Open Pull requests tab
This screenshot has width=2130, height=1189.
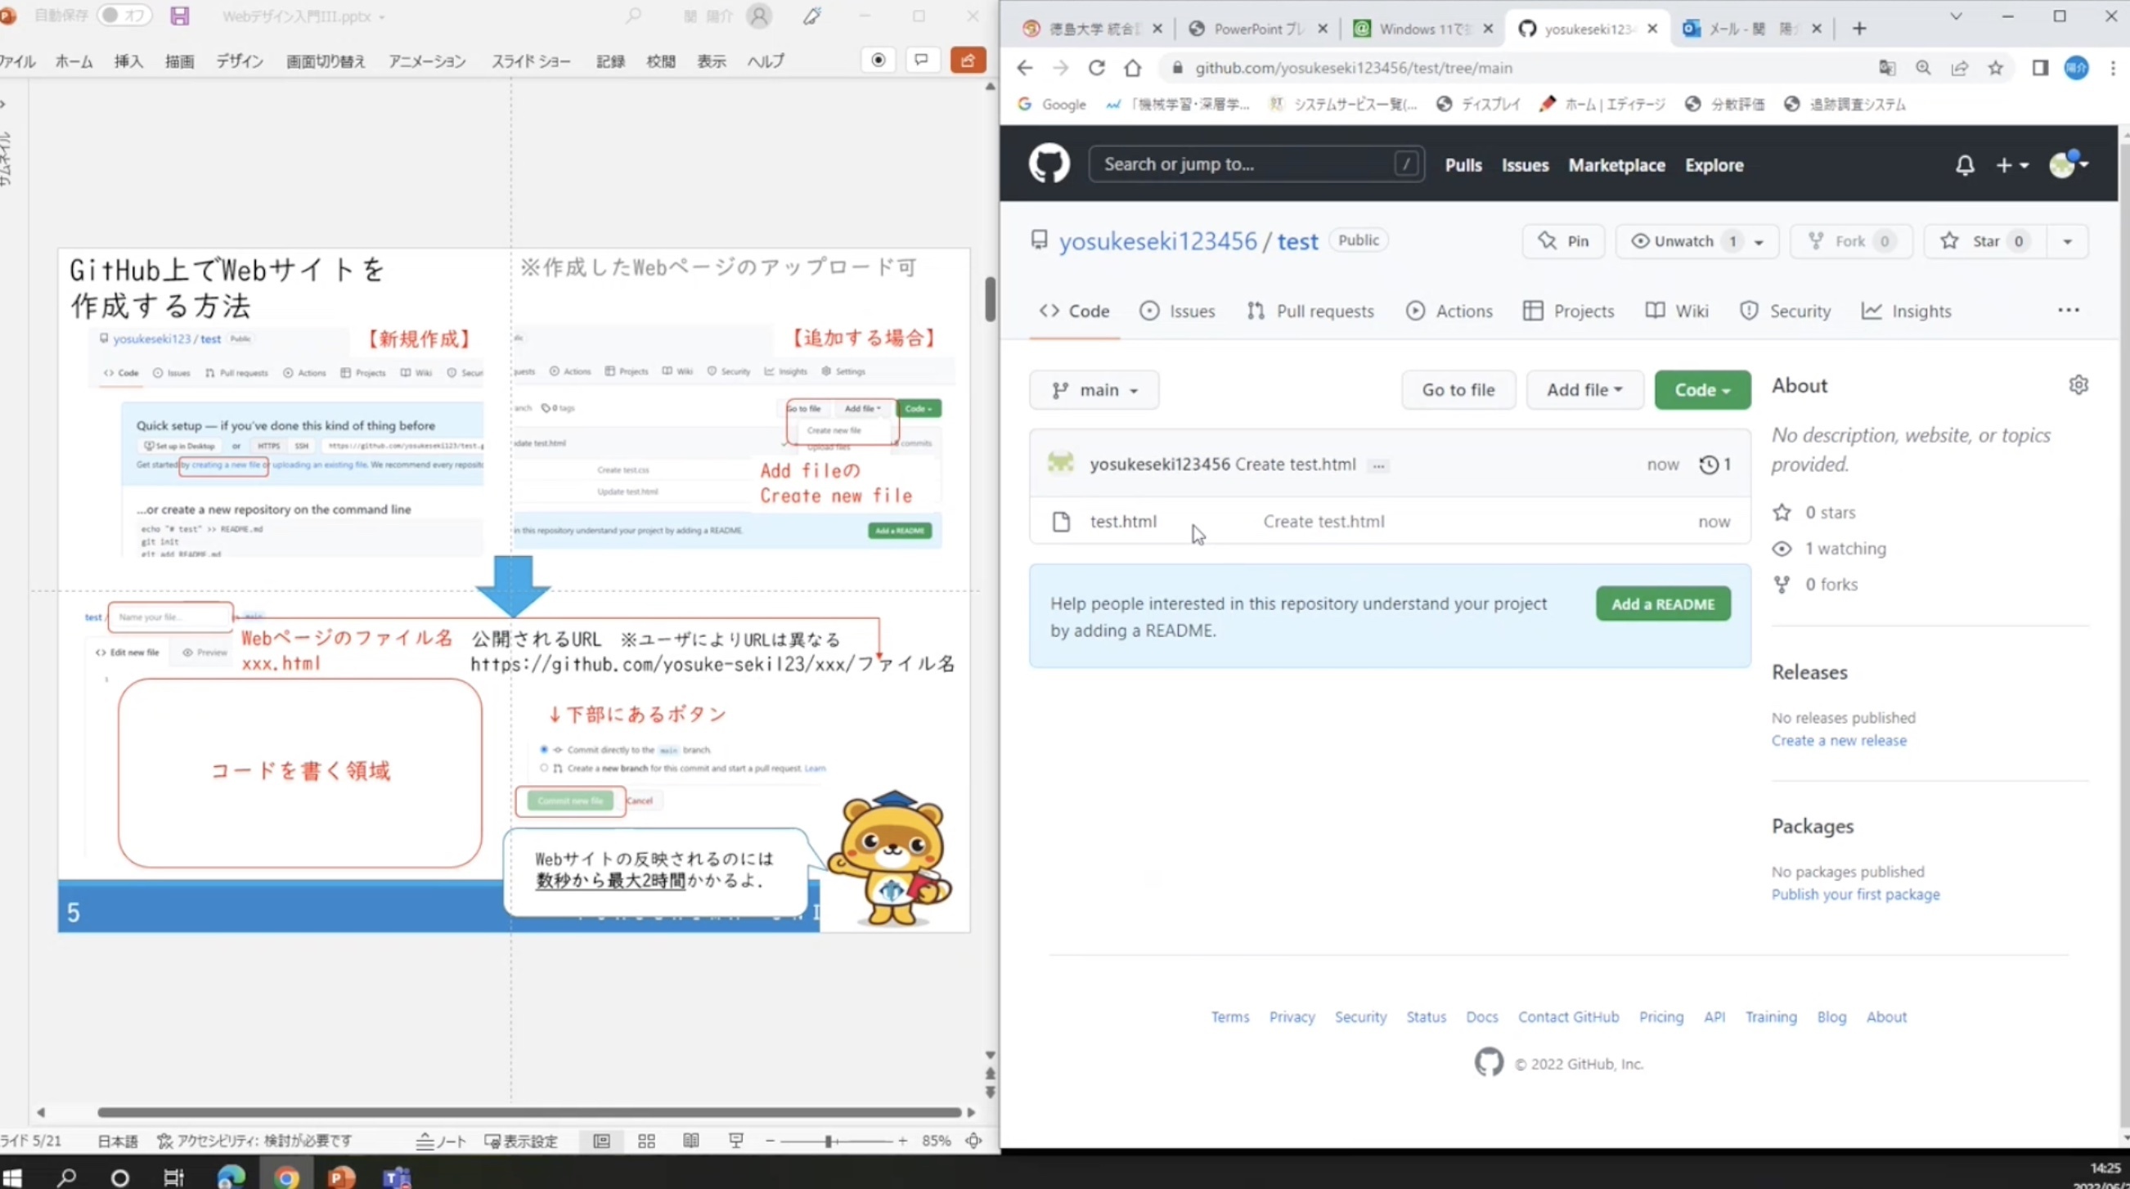coord(1310,311)
